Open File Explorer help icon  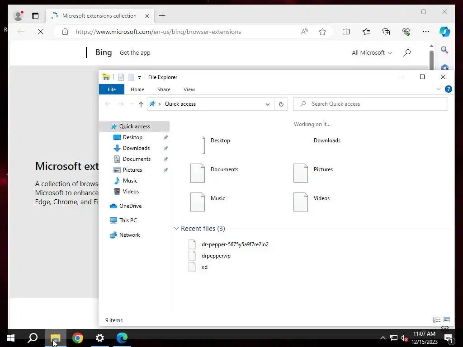click(x=448, y=89)
